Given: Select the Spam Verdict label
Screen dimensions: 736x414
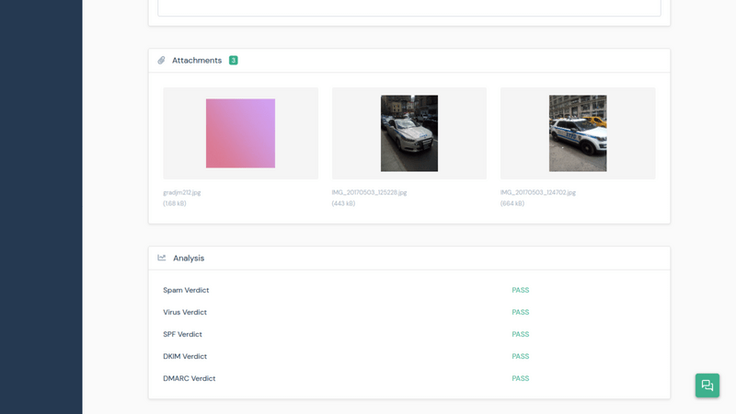Looking at the screenshot, I should (x=186, y=290).
